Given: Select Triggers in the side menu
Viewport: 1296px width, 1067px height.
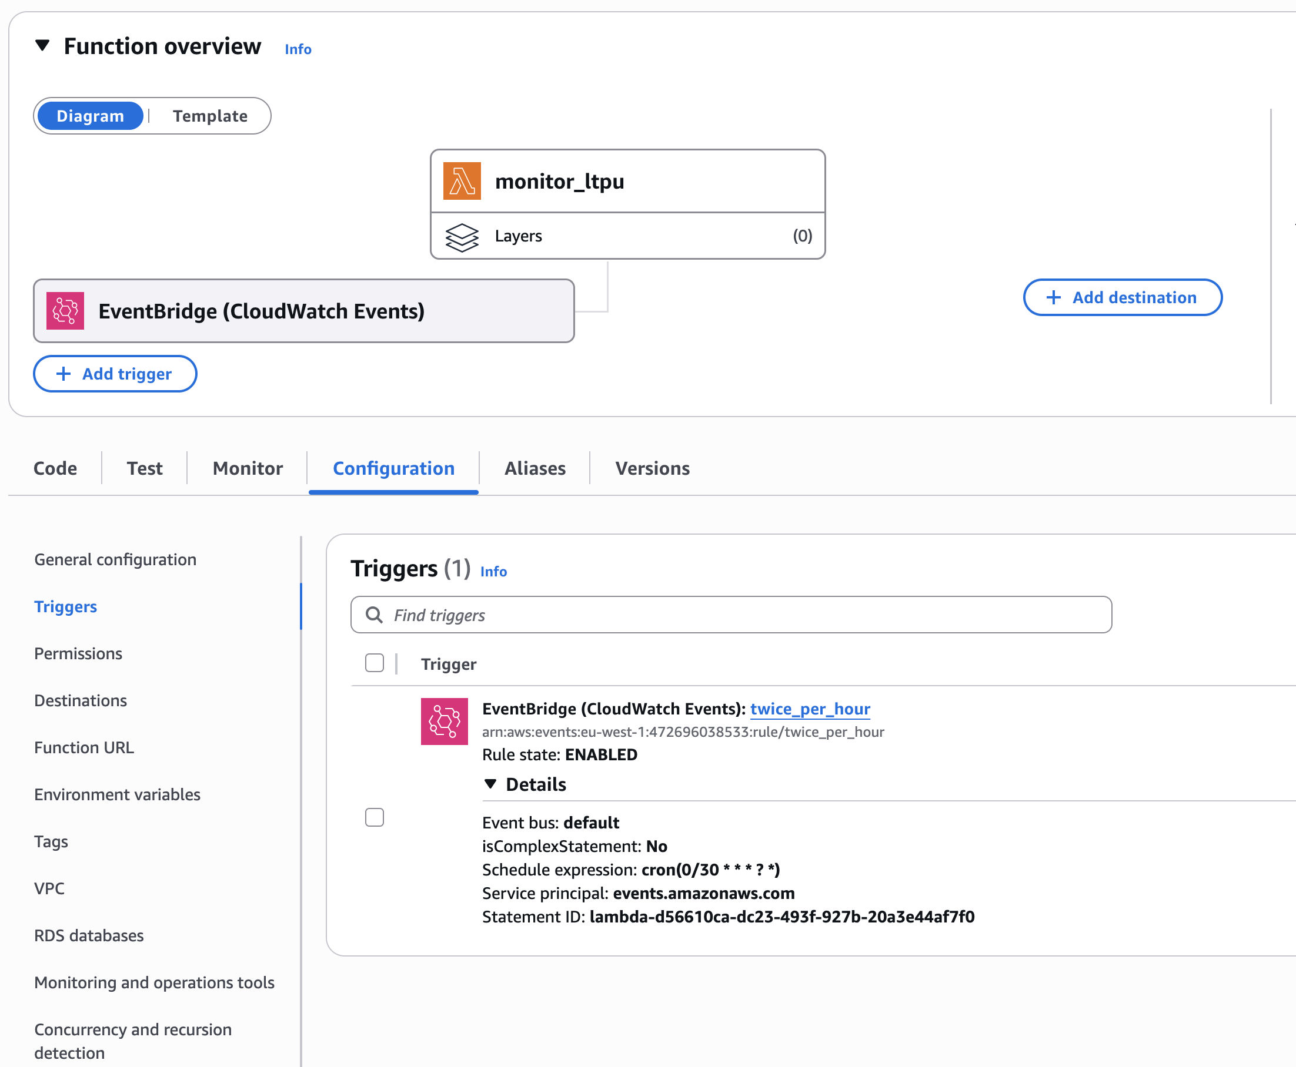Looking at the screenshot, I should [66, 606].
